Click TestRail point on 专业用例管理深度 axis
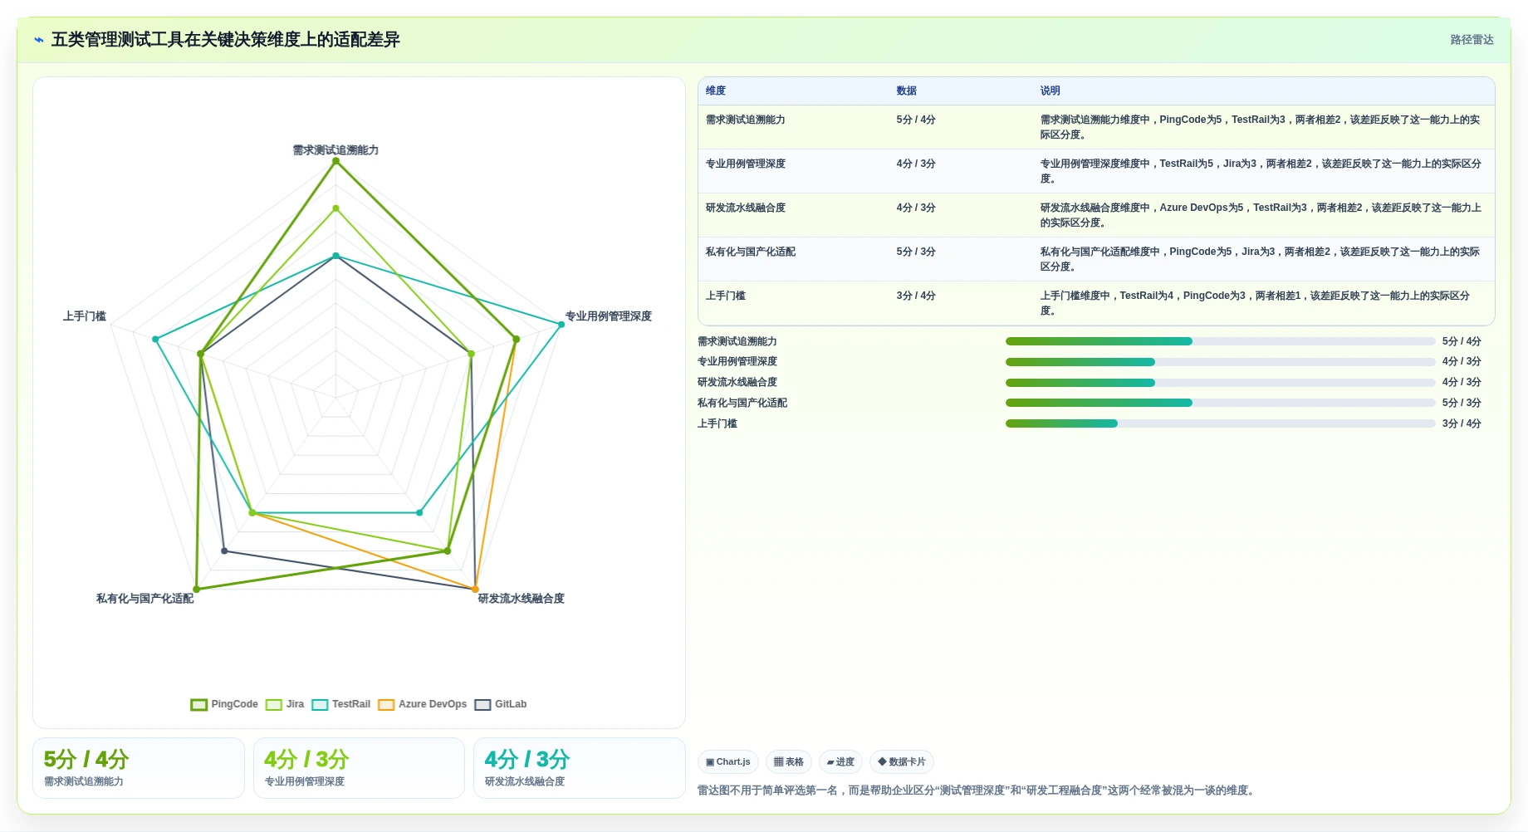The image size is (1528, 832). click(561, 324)
